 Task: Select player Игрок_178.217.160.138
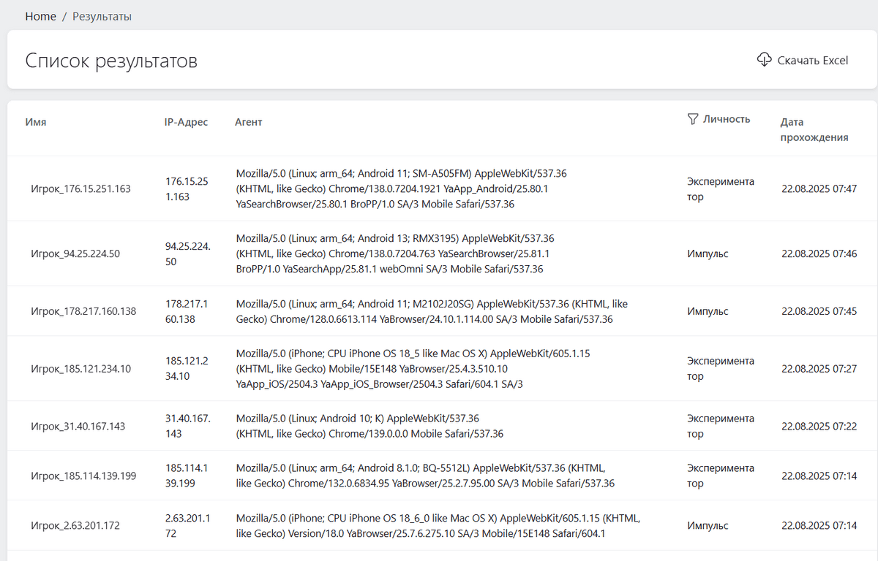click(83, 311)
